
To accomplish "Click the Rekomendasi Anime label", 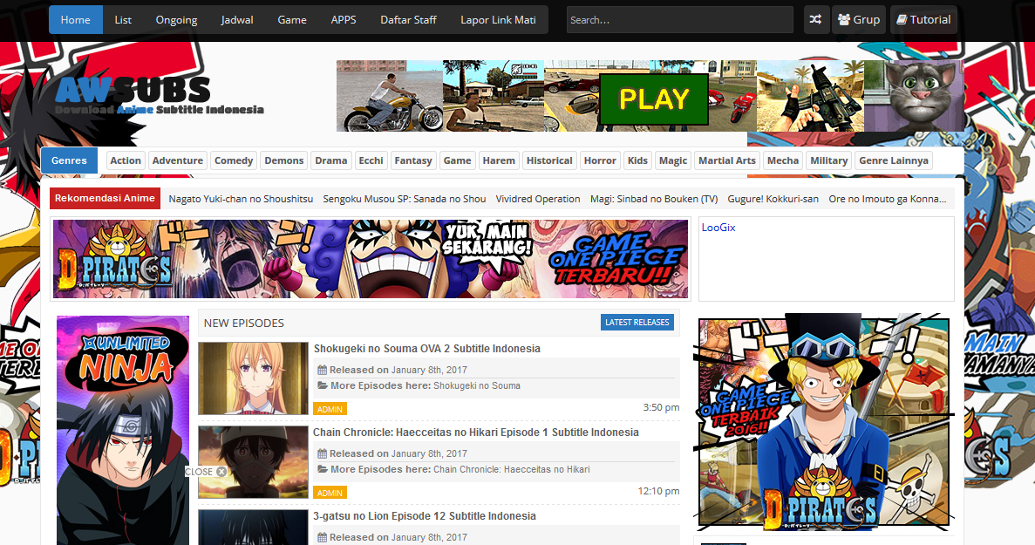I will click(x=105, y=198).
